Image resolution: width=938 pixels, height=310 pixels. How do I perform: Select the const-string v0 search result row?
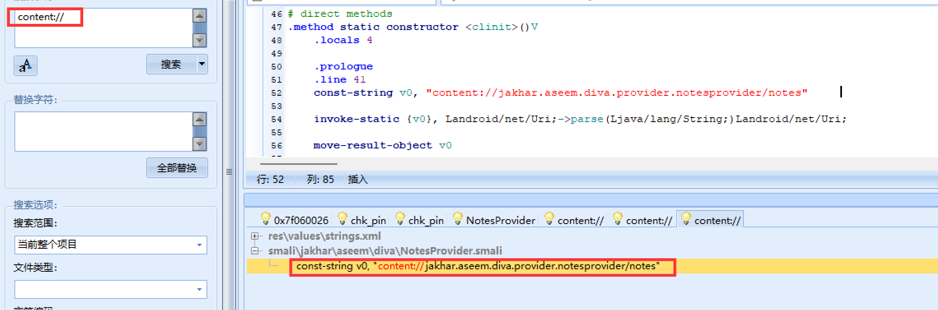coord(478,266)
